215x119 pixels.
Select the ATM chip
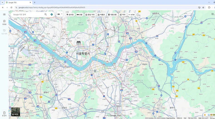(131, 15)
